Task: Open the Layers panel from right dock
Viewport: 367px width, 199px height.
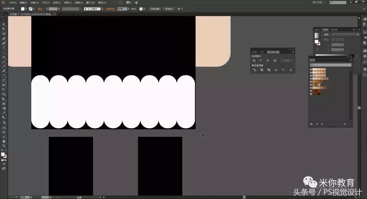Action: [365, 69]
